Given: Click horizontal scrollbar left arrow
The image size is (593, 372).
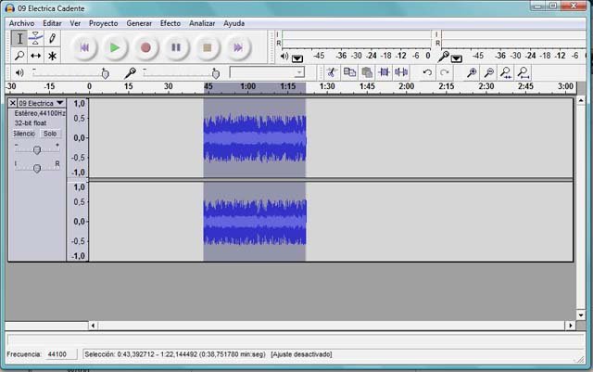Looking at the screenshot, I should pos(93,326).
